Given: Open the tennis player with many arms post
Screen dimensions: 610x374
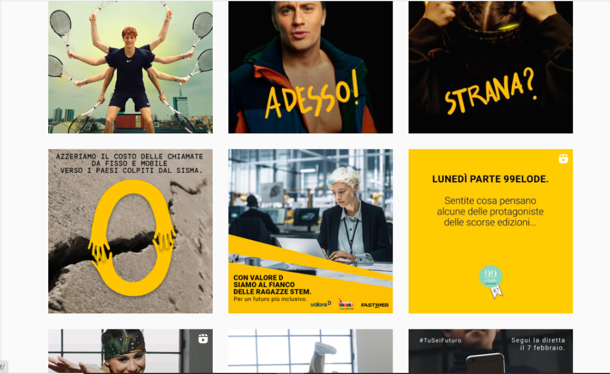Looking at the screenshot, I should (x=130, y=67).
